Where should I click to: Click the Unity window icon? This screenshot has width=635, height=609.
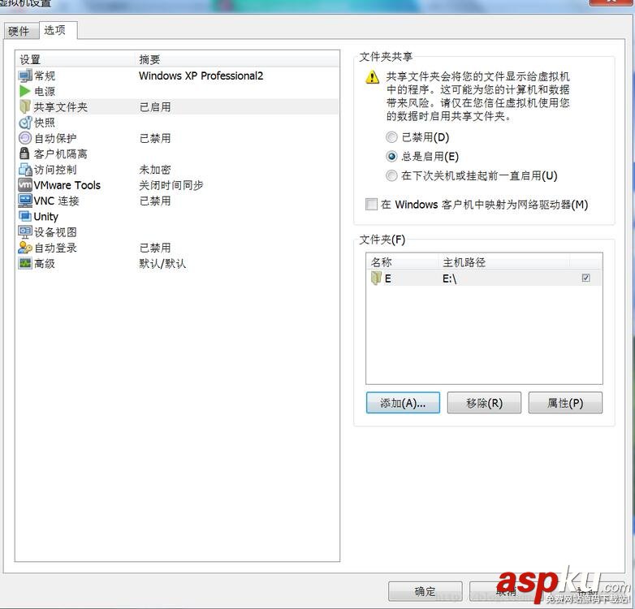coord(24,216)
